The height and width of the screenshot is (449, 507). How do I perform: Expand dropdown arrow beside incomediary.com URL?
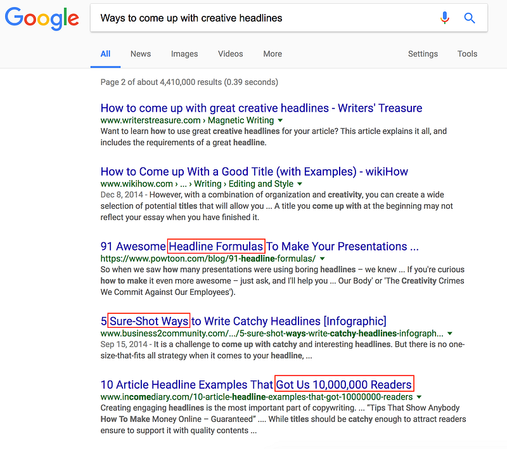pyautogui.click(x=420, y=397)
